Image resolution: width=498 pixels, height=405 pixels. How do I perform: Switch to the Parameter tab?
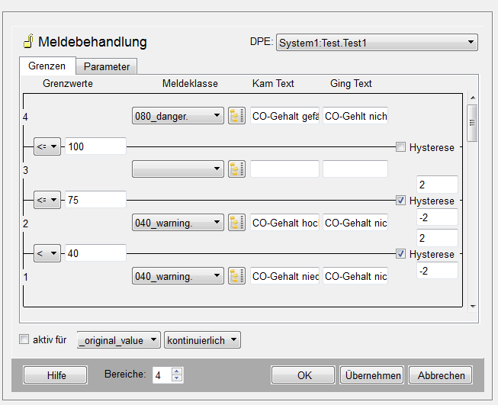click(107, 66)
